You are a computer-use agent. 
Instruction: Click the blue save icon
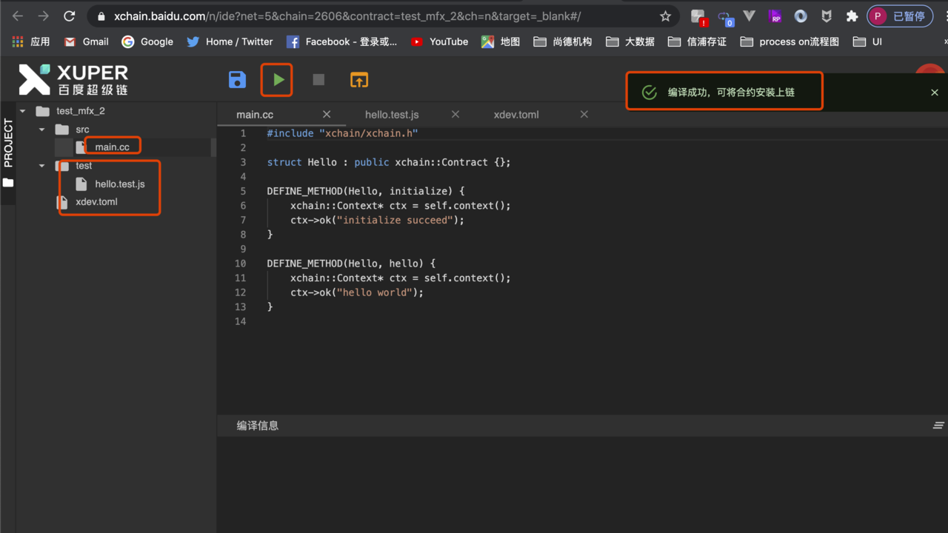[x=237, y=80]
